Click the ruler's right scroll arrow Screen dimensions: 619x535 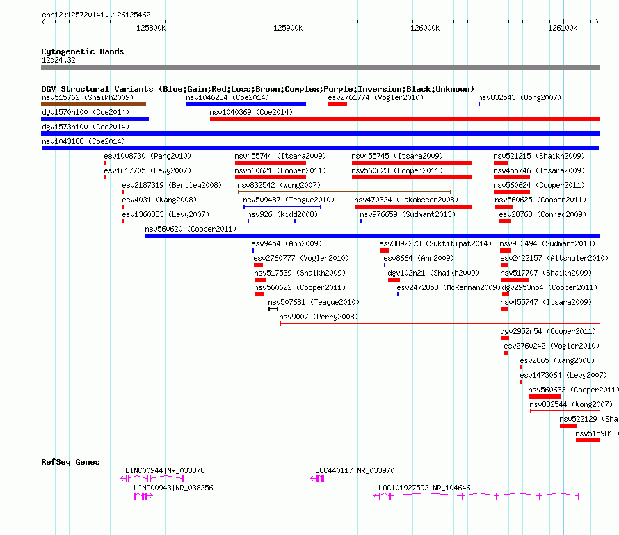tap(597, 22)
